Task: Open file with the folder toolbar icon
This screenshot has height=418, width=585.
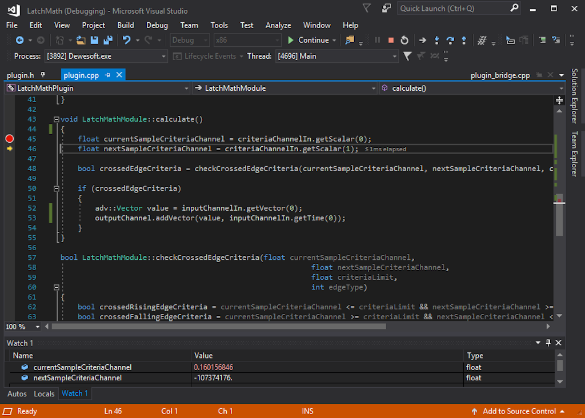Action: (x=81, y=41)
